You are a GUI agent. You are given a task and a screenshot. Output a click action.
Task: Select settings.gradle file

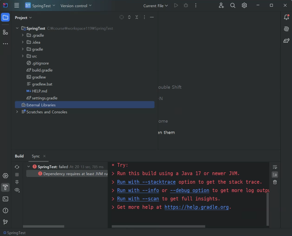pyautogui.click(x=45, y=98)
